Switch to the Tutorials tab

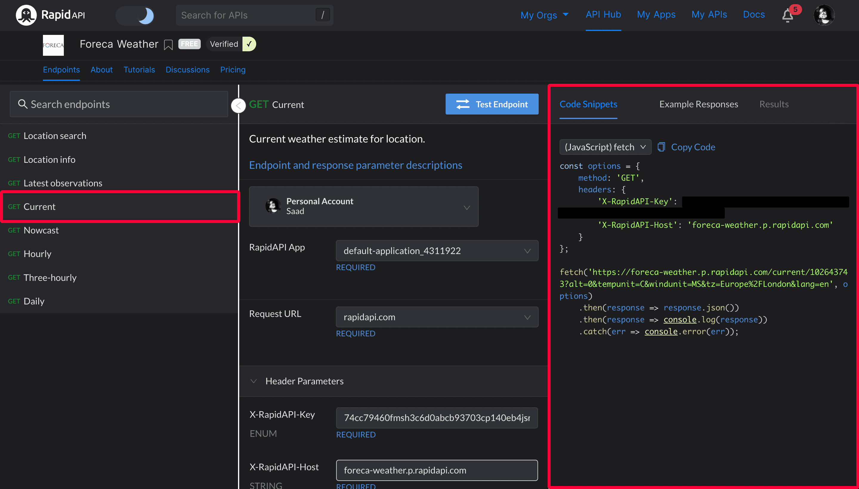tap(139, 69)
